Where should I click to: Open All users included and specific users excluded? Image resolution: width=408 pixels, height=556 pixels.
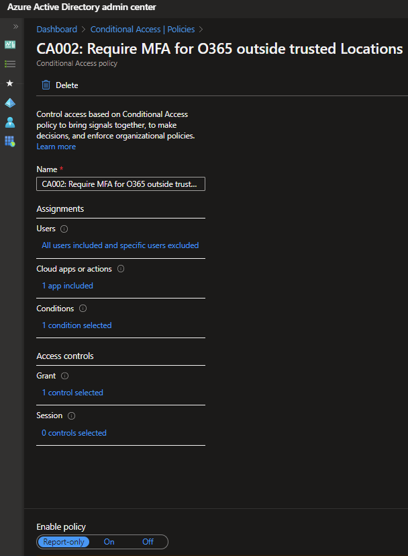(120, 245)
